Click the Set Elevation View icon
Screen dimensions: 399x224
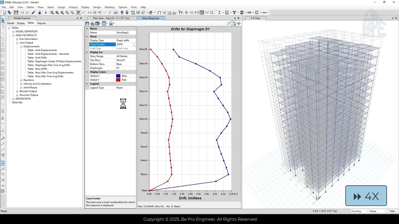99,12
